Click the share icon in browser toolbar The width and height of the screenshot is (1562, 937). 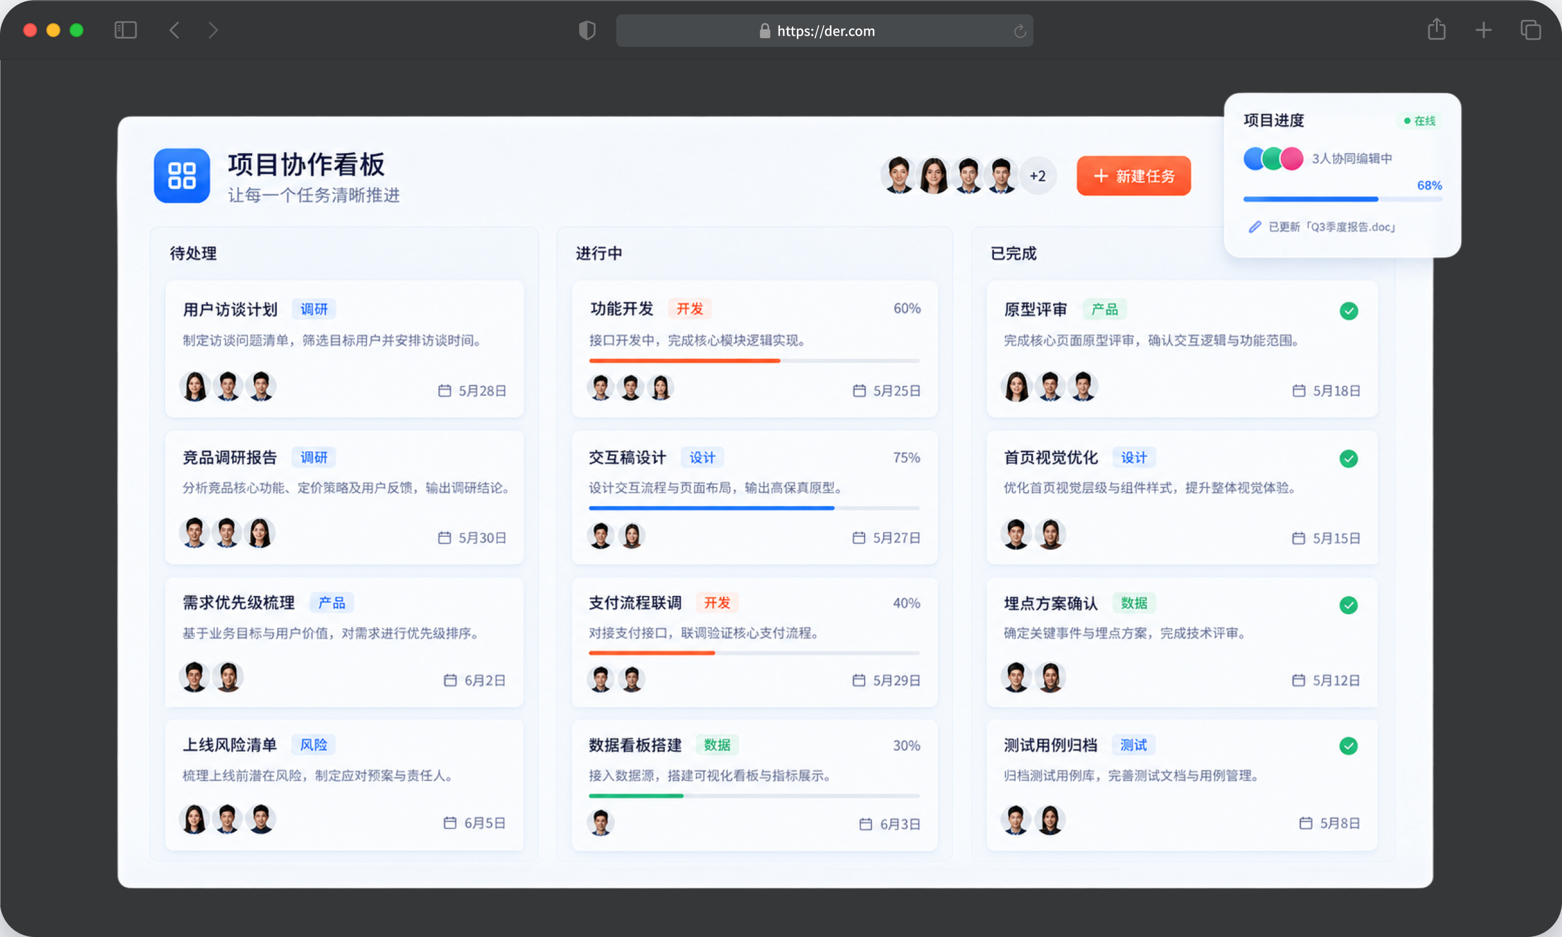click(x=1437, y=29)
